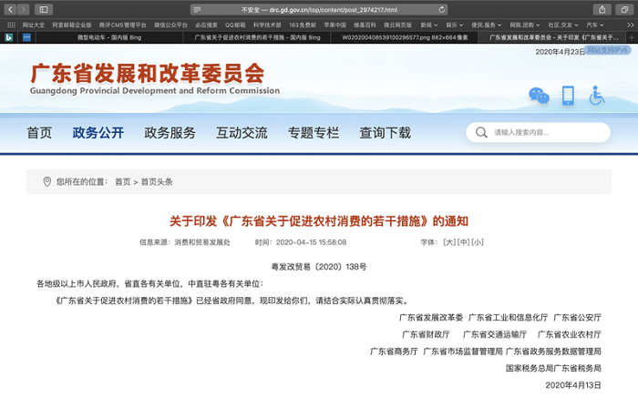Image resolution: width=638 pixels, height=398 pixels.
Task: Reload the page with refresh icon
Action: (x=442, y=9)
